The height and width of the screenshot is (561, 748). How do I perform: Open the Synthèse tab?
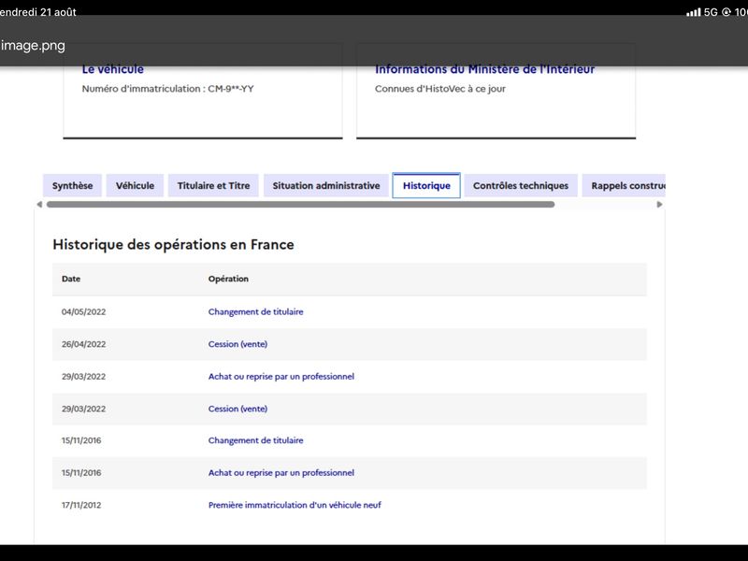coord(73,185)
